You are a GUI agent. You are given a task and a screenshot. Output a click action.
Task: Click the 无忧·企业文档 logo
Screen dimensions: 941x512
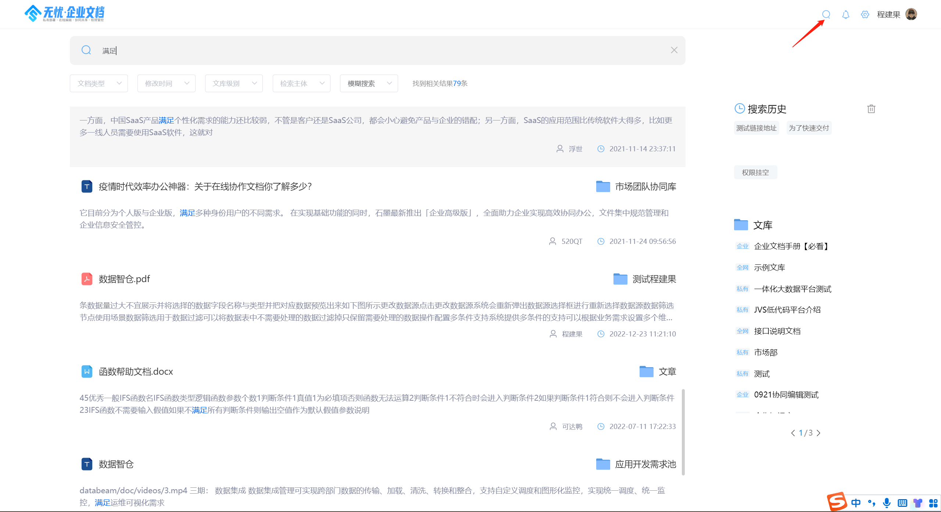pyautogui.click(x=65, y=14)
